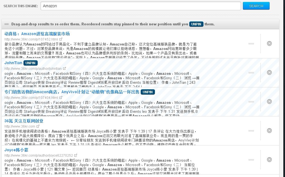The width and height of the screenshot is (285, 177).
Task: Open external link icon beside 36kr.com/p/107404.html
Action: (x=61, y=98)
